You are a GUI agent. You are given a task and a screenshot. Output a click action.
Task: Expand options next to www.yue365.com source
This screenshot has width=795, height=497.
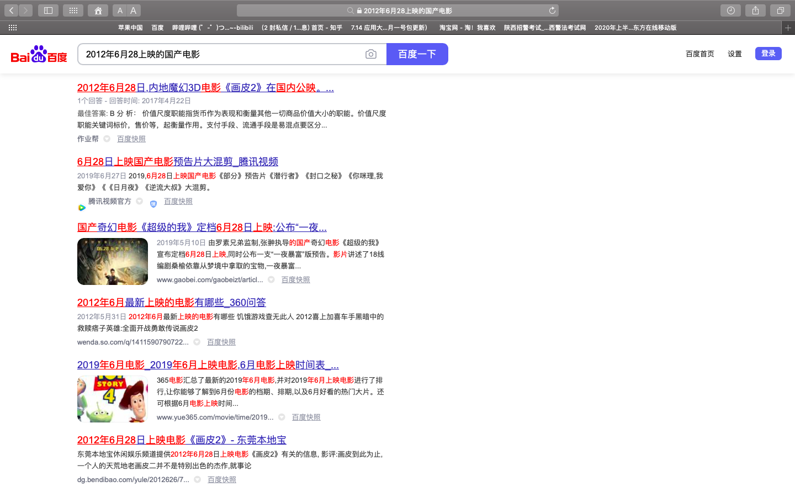pyautogui.click(x=282, y=417)
